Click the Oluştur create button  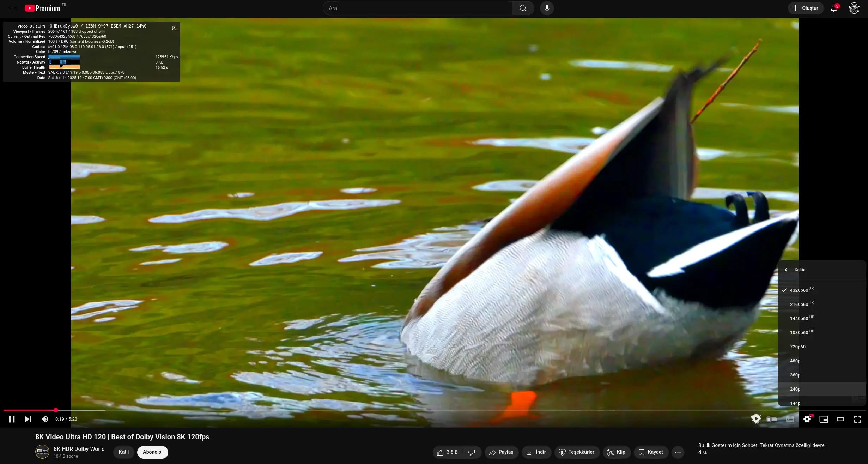pyautogui.click(x=806, y=8)
